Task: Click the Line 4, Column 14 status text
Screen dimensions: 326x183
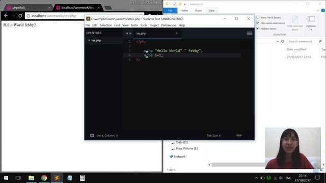Action: (107, 136)
